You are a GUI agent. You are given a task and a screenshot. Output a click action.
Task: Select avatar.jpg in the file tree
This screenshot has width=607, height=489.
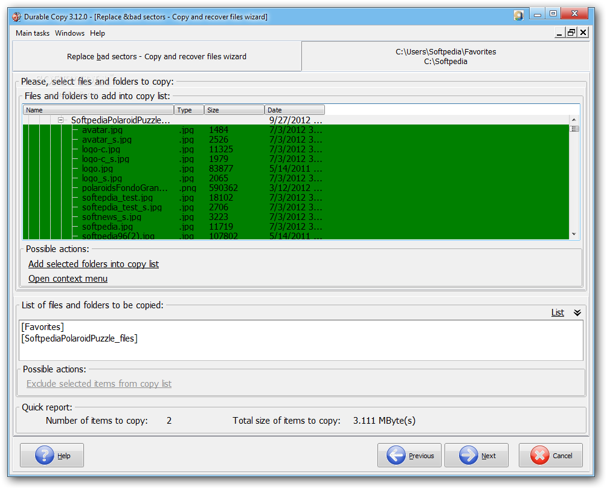102,130
